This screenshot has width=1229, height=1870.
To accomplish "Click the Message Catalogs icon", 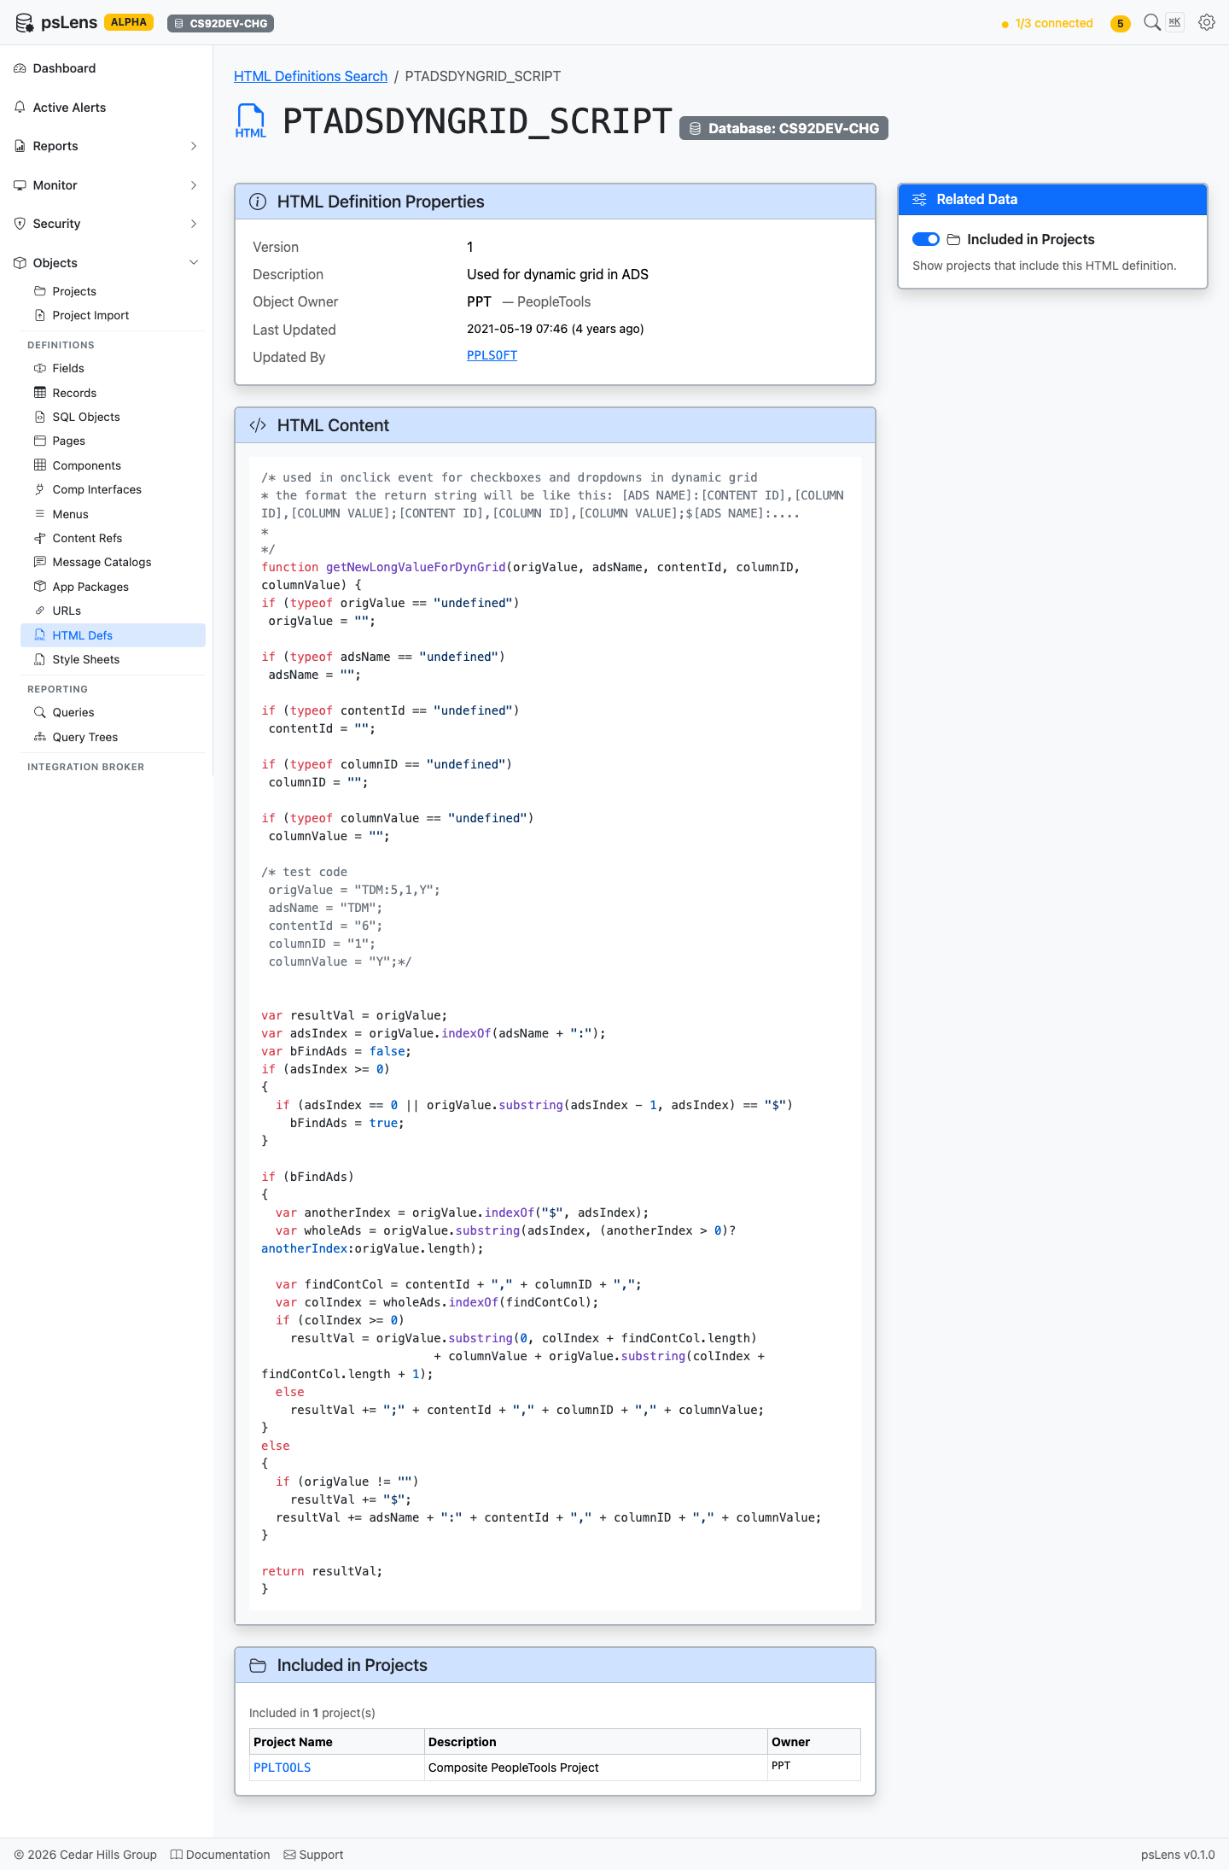I will 39,562.
